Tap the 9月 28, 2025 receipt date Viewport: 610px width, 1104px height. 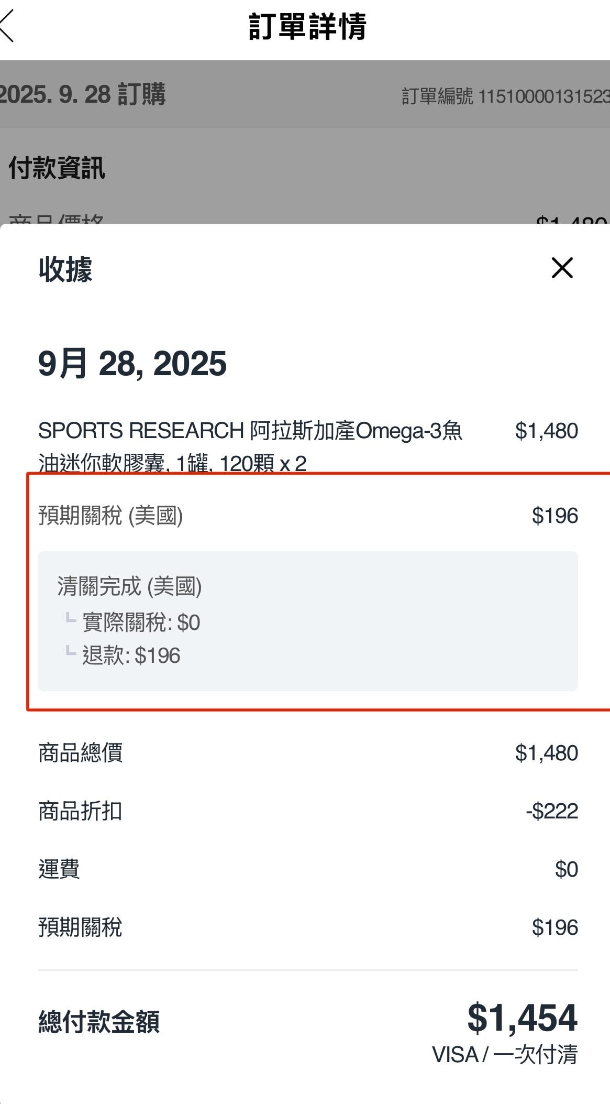(x=132, y=364)
